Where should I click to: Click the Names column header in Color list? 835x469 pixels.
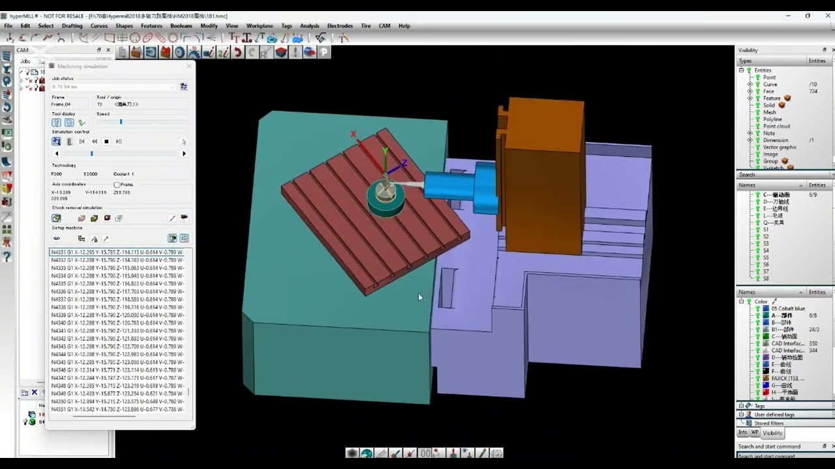click(x=771, y=292)
